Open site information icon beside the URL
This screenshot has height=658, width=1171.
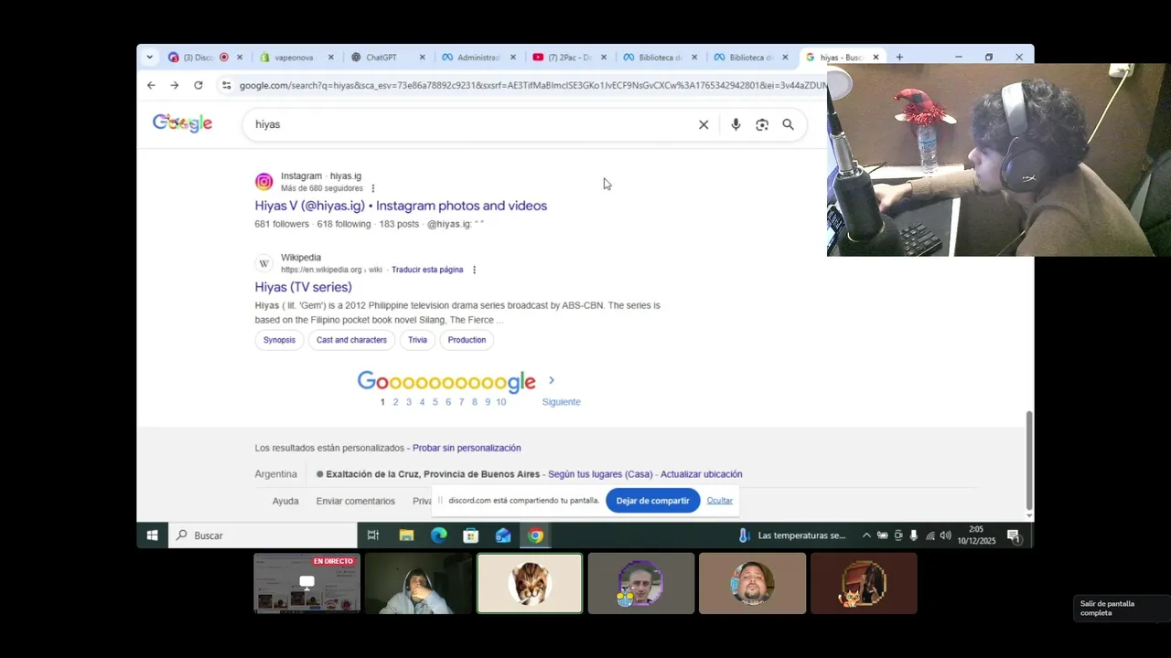[x=226, y=85]
